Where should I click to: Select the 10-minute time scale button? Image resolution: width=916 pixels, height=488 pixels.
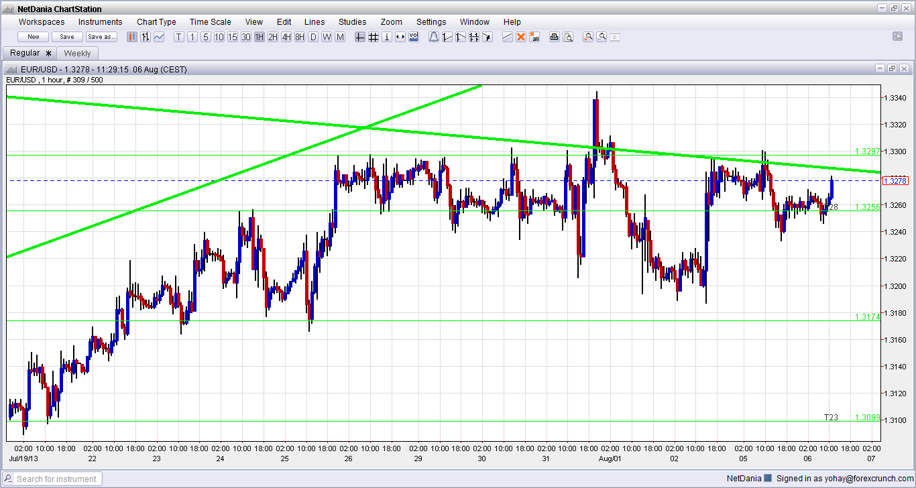coord(219,37)
